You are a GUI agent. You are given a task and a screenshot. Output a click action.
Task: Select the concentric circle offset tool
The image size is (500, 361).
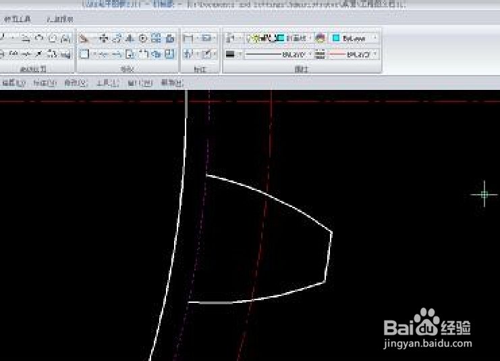tap(143, 39)
